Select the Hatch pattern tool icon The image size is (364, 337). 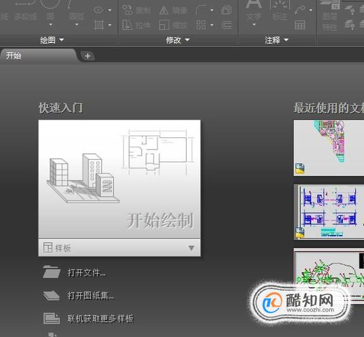99,25
